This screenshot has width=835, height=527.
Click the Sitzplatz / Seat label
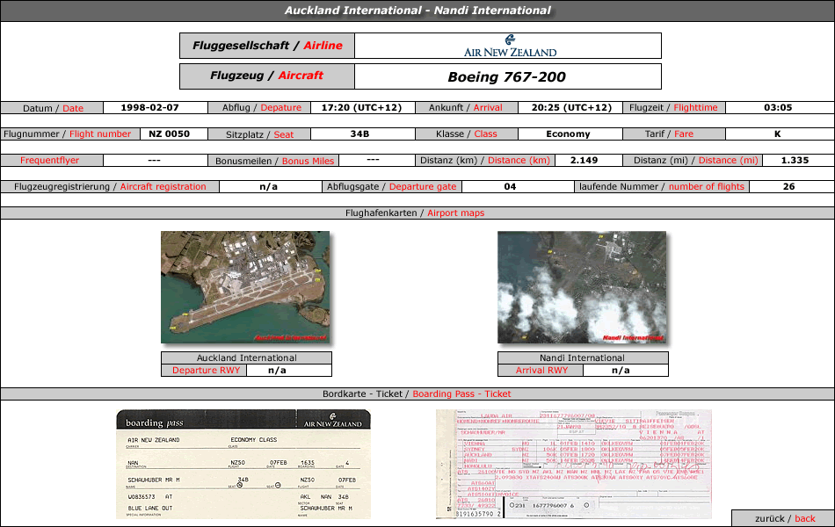coord(259,134)
